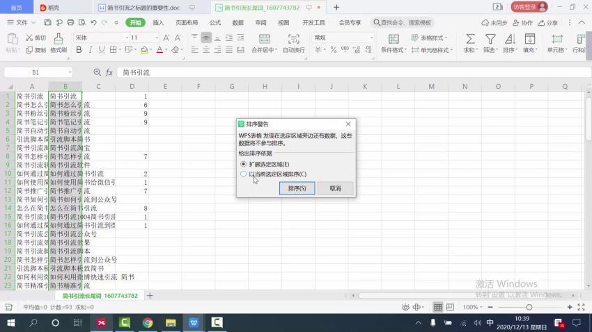Click the fx insert function icon

pyautogui.click(x=109, y=72)
